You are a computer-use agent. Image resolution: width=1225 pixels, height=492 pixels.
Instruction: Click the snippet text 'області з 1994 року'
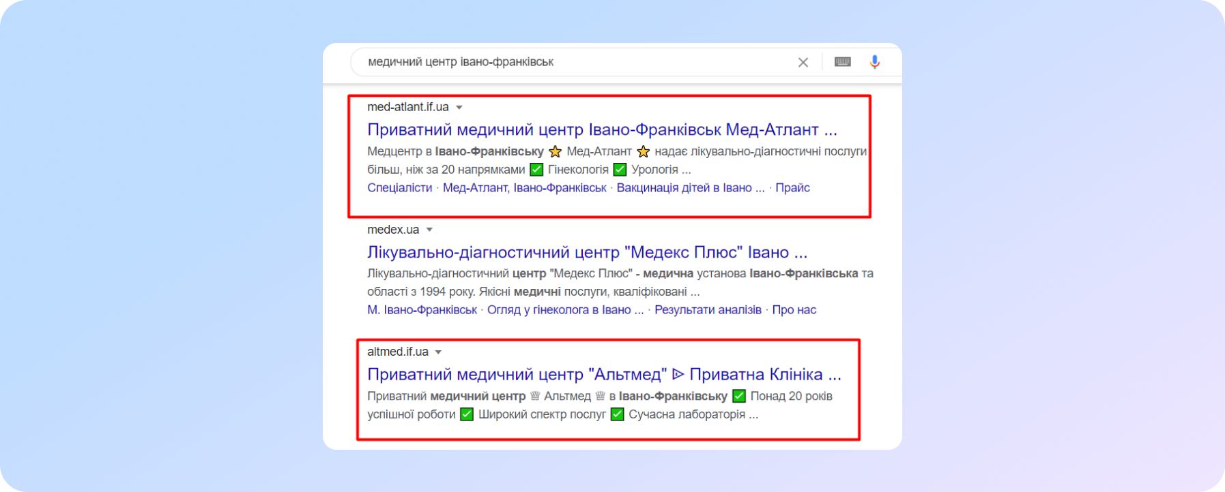tap(418, 292)
